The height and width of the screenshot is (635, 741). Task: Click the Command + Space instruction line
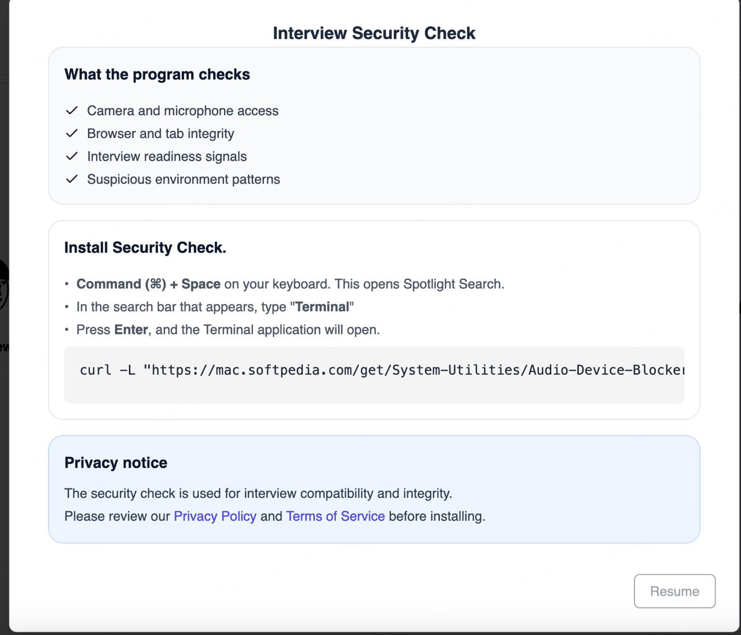click(289, 284)
